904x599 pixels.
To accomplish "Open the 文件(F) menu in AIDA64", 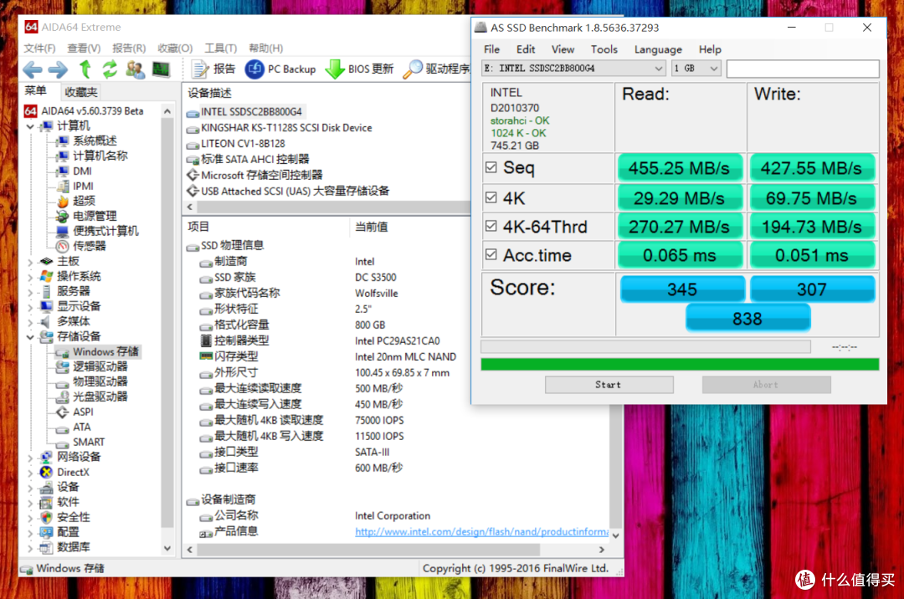I will pos(40,48).
